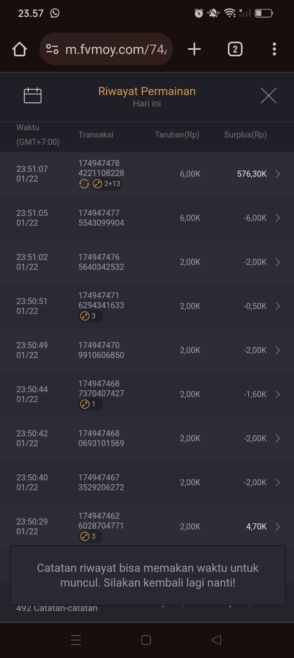Open the tab switcher showing 2 tabs
Viewport: 294px width, 658px height.
coord(235,49)
